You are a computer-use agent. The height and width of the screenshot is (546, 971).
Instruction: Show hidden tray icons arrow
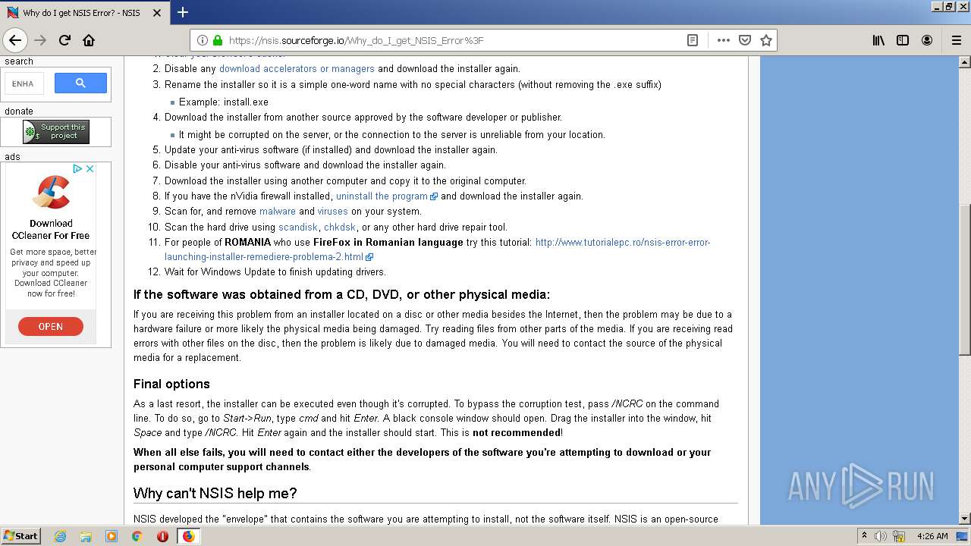864,536
